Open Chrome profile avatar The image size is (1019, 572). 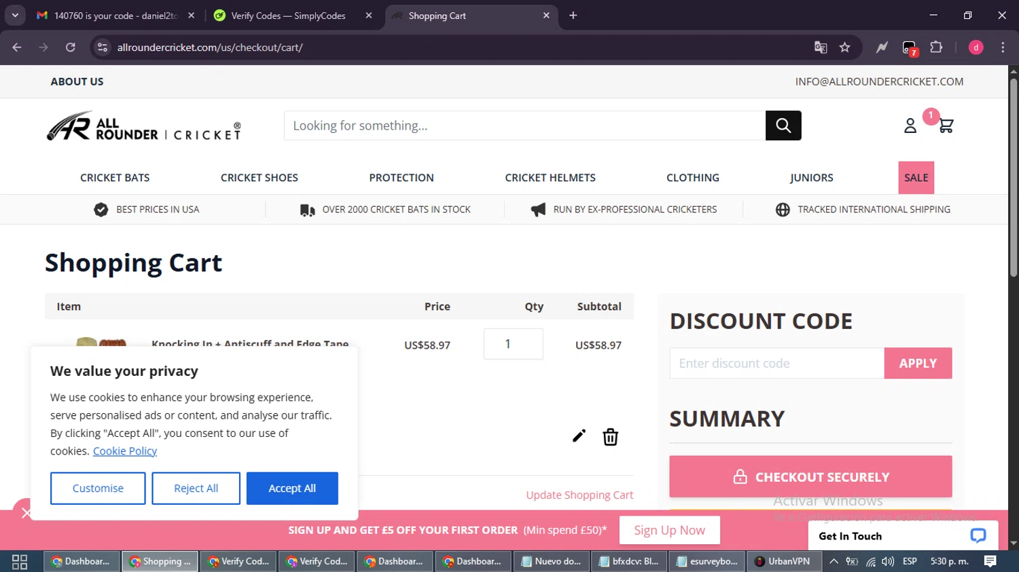tap(976, 47)
